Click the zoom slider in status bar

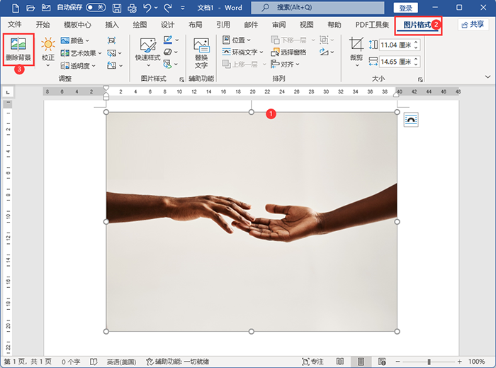click(x=429, y=362)
